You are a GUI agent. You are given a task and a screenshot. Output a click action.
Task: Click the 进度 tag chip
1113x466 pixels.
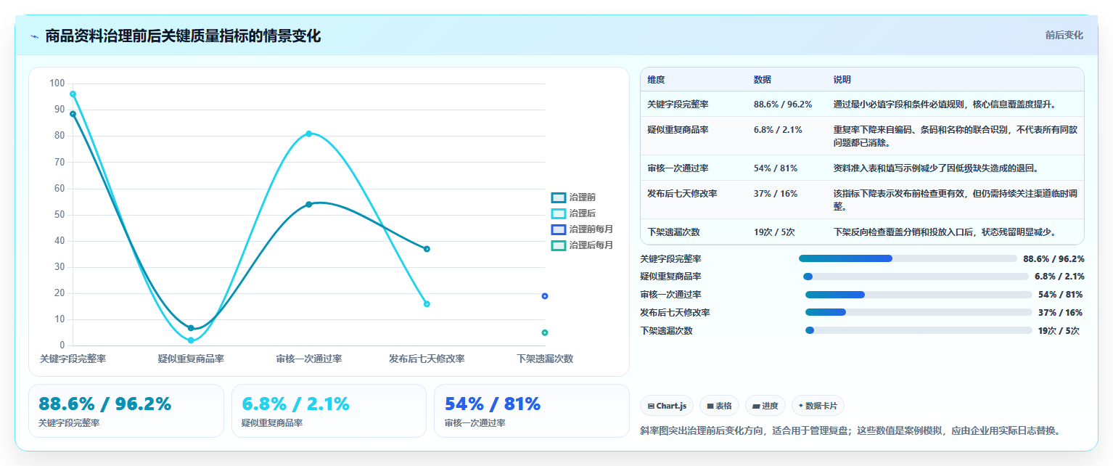tap(765, 406)
